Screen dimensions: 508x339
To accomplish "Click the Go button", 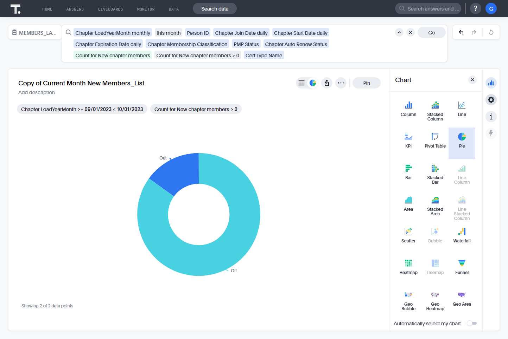I will pyautogui.click(x=432, y=32).
